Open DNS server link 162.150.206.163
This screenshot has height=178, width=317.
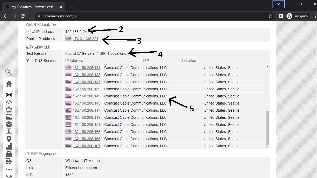[86, 132]
